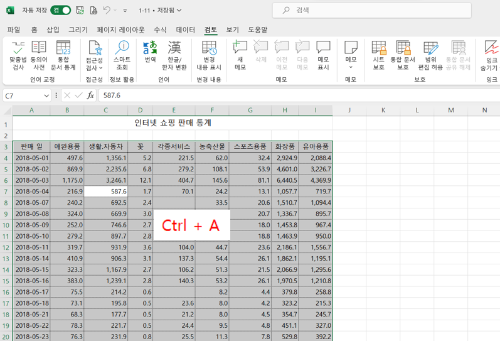Open the Data (데이터) tab

185,30
